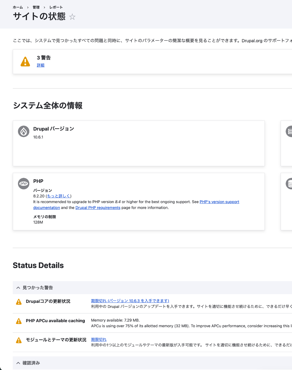Screen dimensions: 292x370
Task: Collapse the 確認済み section
Action: click(x=152, y=363)
